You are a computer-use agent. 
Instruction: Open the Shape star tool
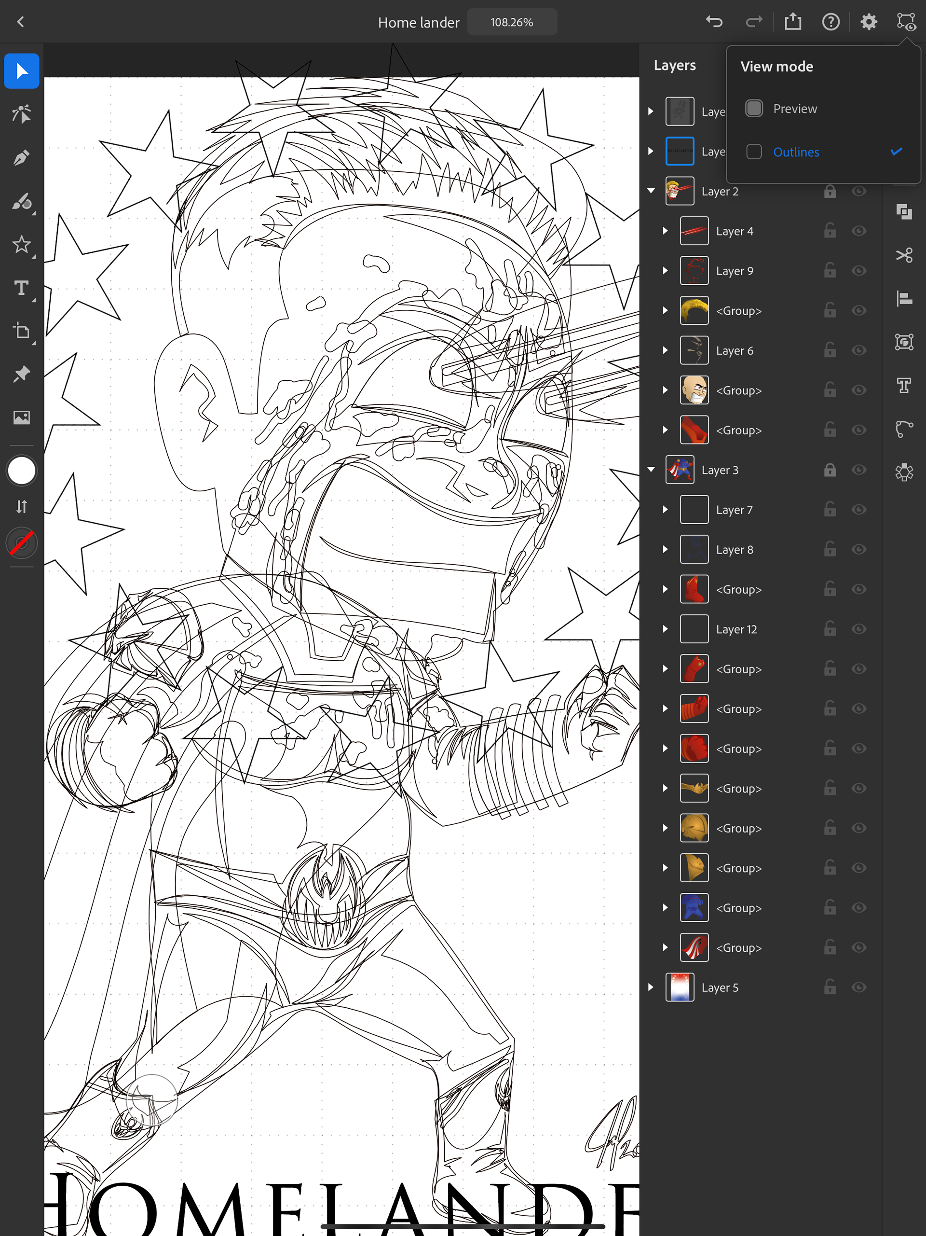(21, 244)
